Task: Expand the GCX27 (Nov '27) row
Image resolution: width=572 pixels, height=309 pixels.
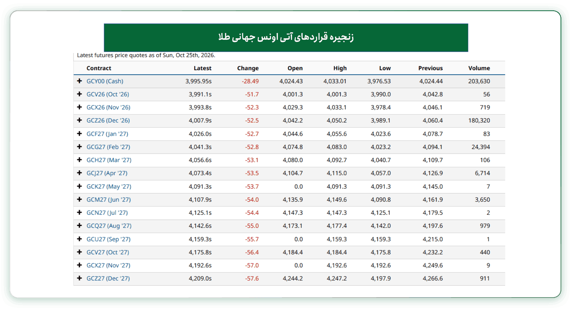Action: (x=79, y=265)
